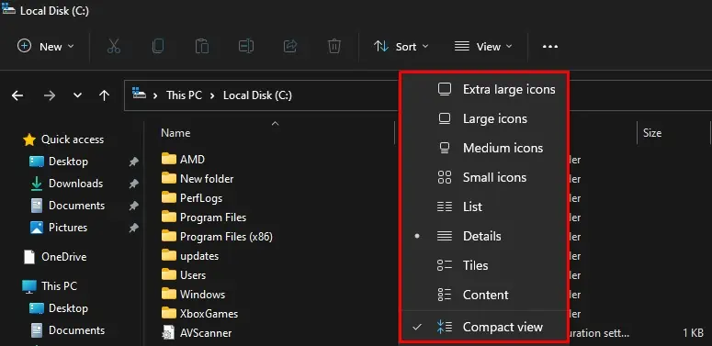712x346 pixels.
Task: Expand the recent locations chevron
Action: point(78,95)
